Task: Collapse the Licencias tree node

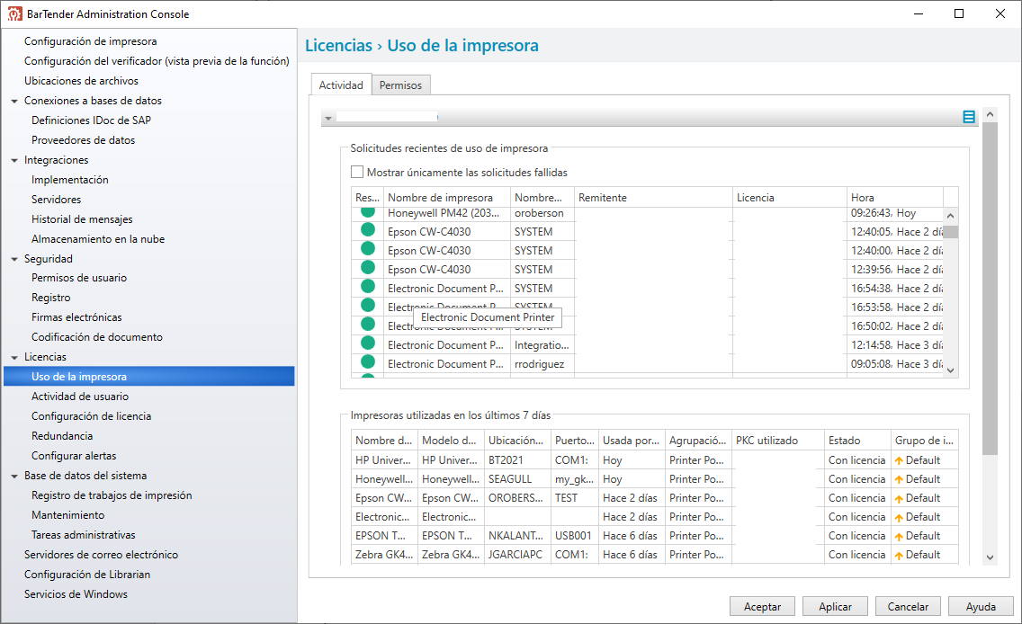Action: pyautogui.click(x=14, y=358)
